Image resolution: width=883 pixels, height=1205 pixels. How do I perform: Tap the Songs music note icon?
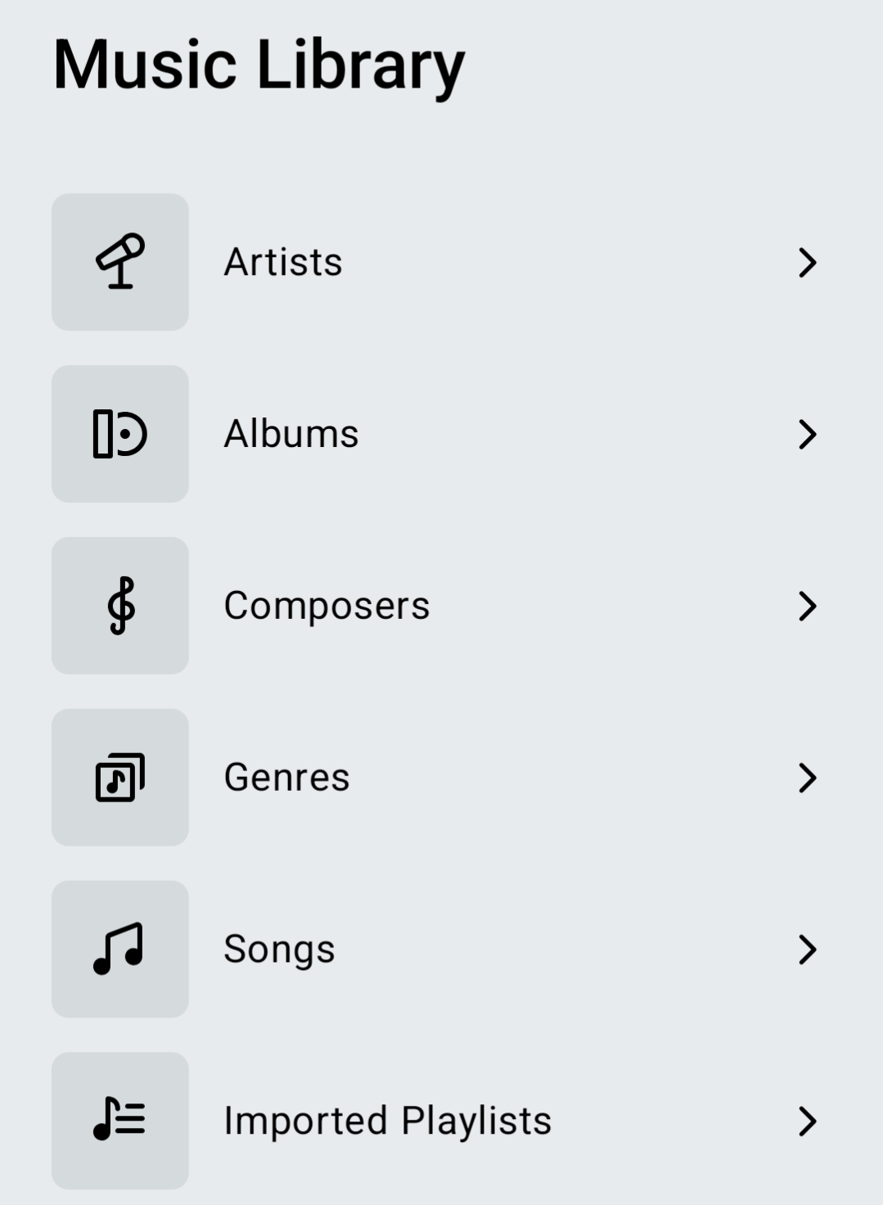coord(120,950)
